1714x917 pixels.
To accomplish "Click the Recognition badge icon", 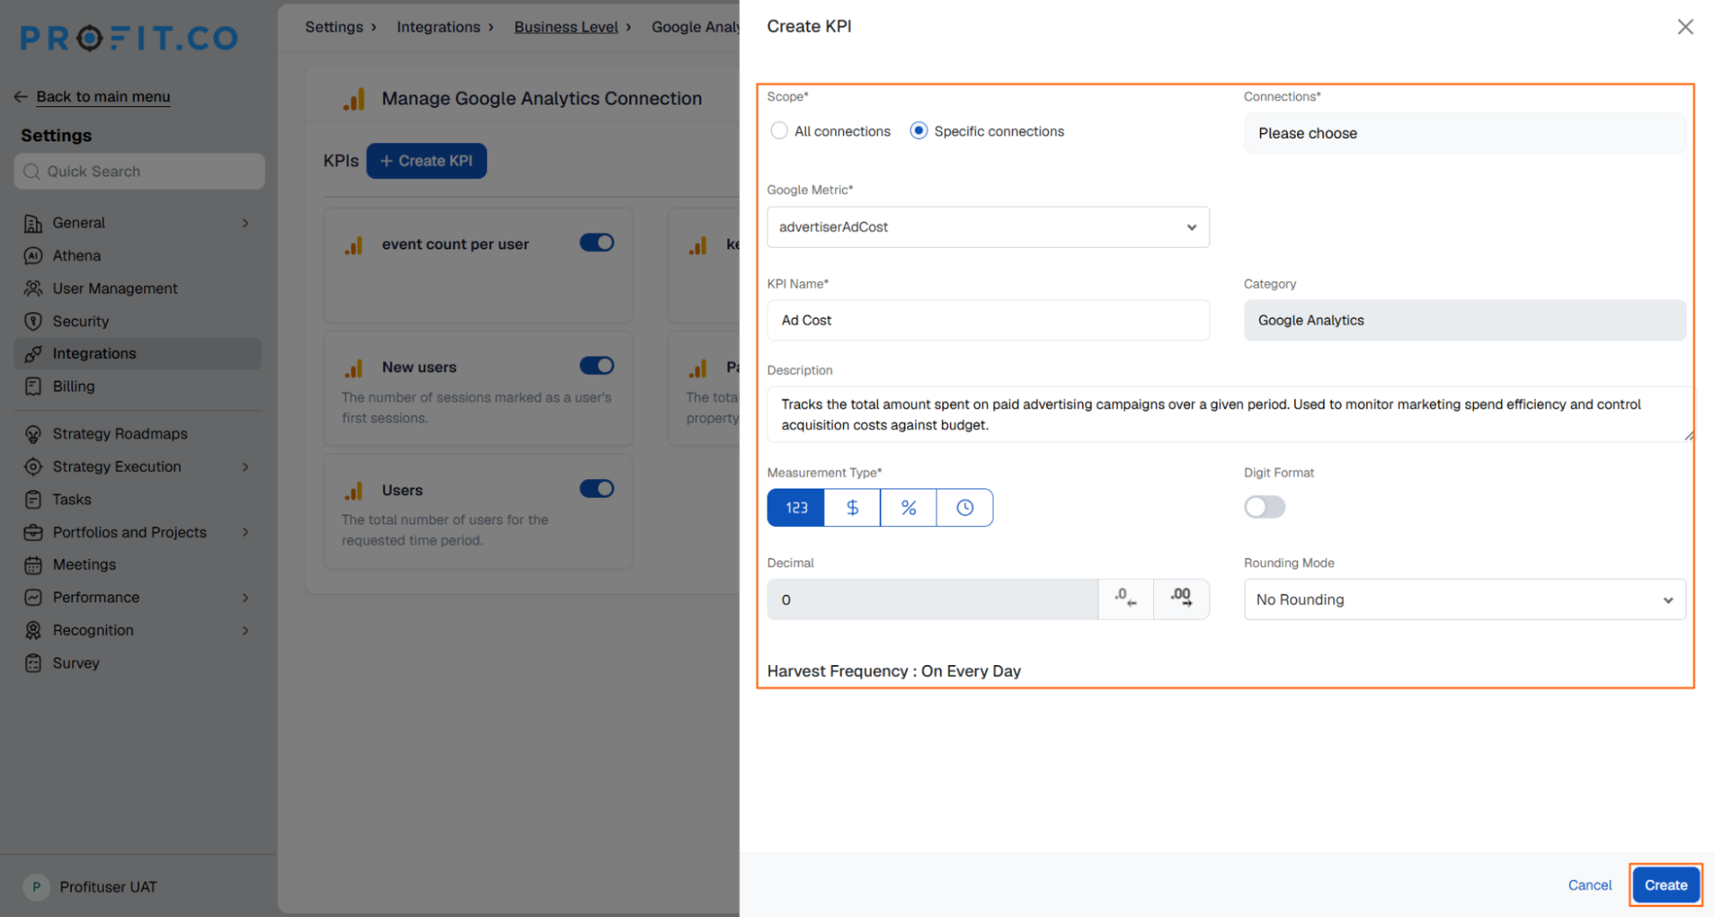I will tap(33, 631).
